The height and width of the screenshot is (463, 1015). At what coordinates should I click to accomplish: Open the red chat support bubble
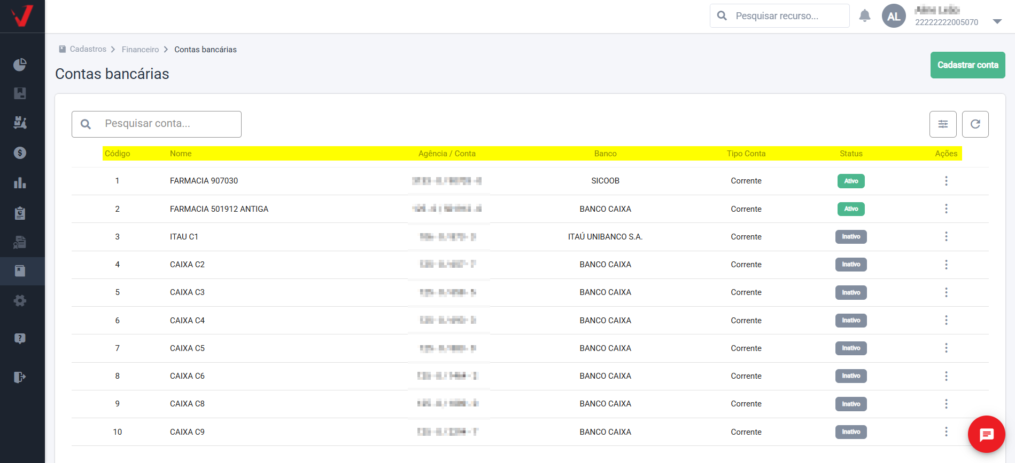[x=986, y=434]
